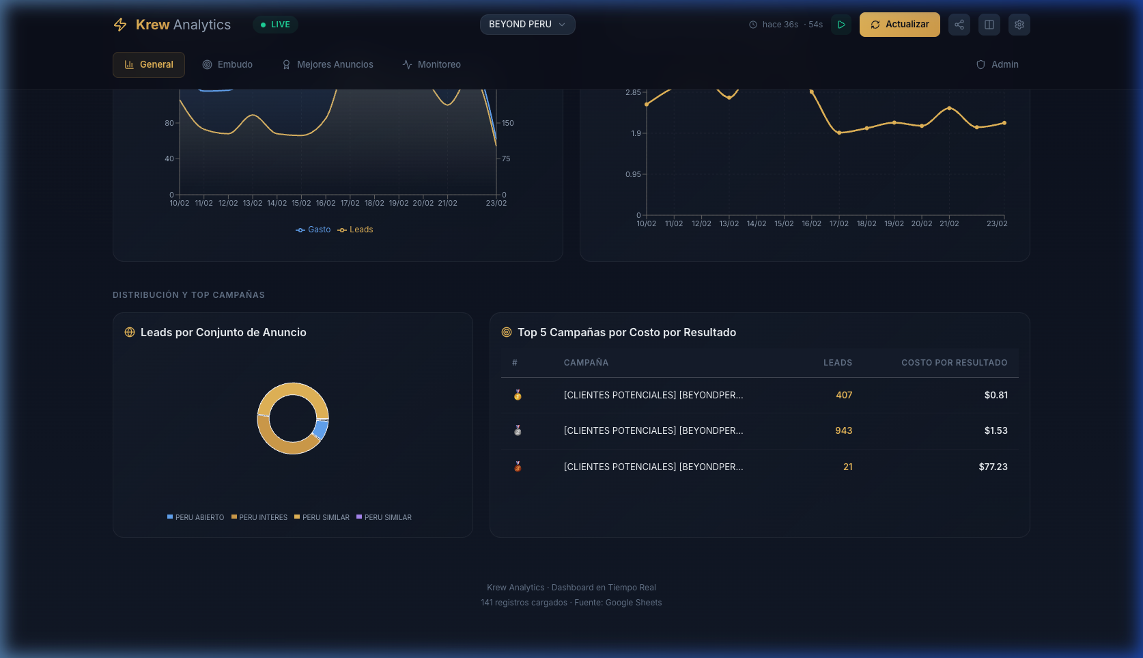Click the Actualizar refresh button
This screenshot has height=658, width=1143.
(899, 25)
